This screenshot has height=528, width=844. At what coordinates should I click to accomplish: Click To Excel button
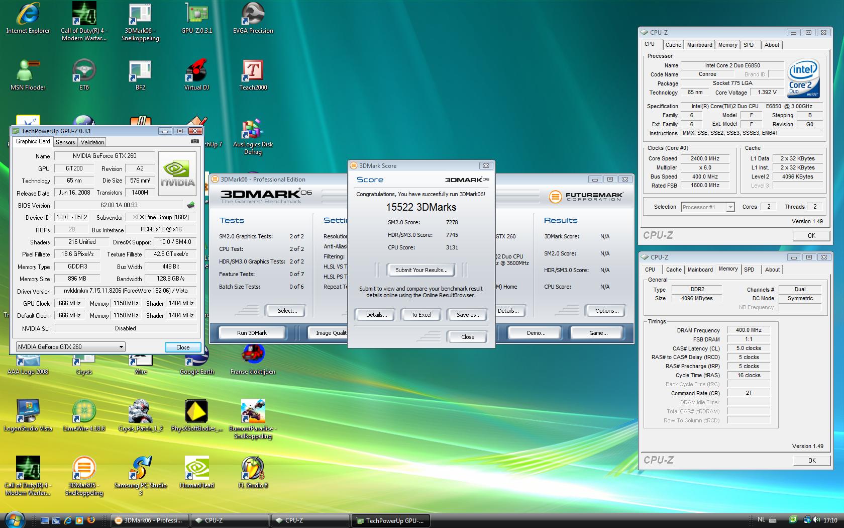click(x=421, y=315)
